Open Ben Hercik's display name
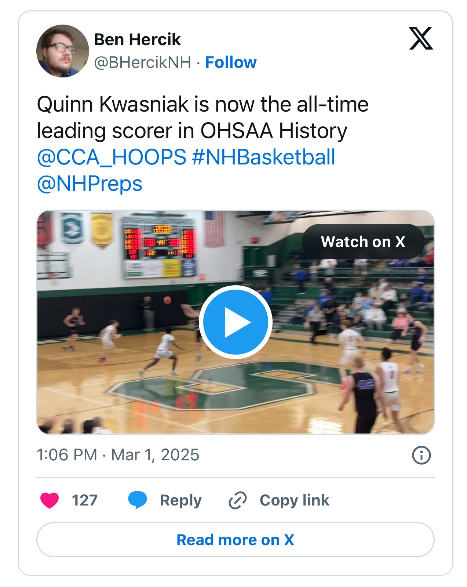Image resolution: width=467 pixels, height=587 pixels. pos(137,40)
